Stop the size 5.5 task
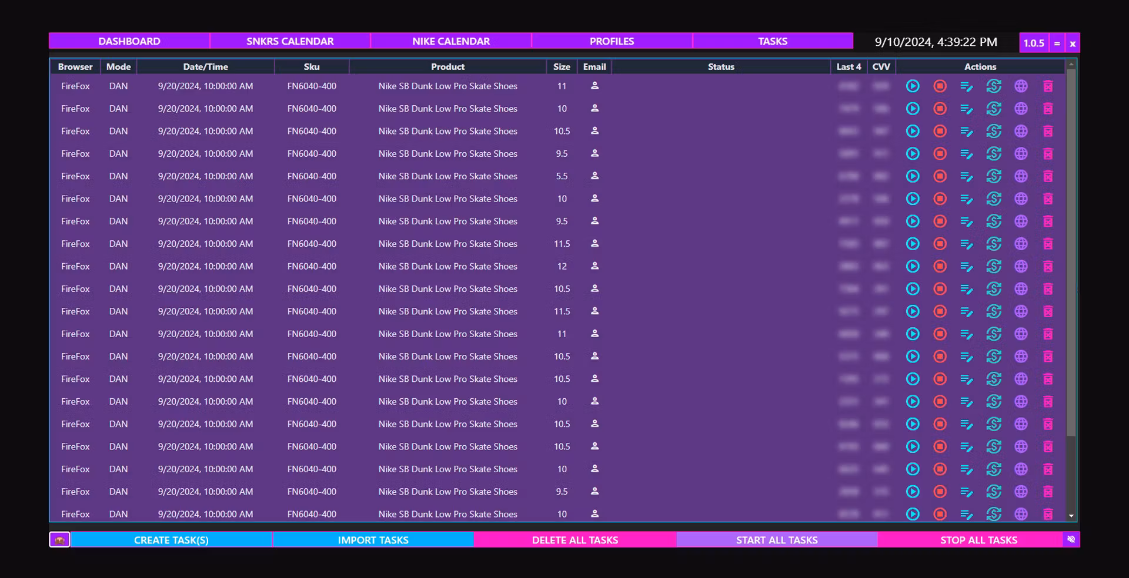The image size is (1129, 578). [x=940, y=176]
